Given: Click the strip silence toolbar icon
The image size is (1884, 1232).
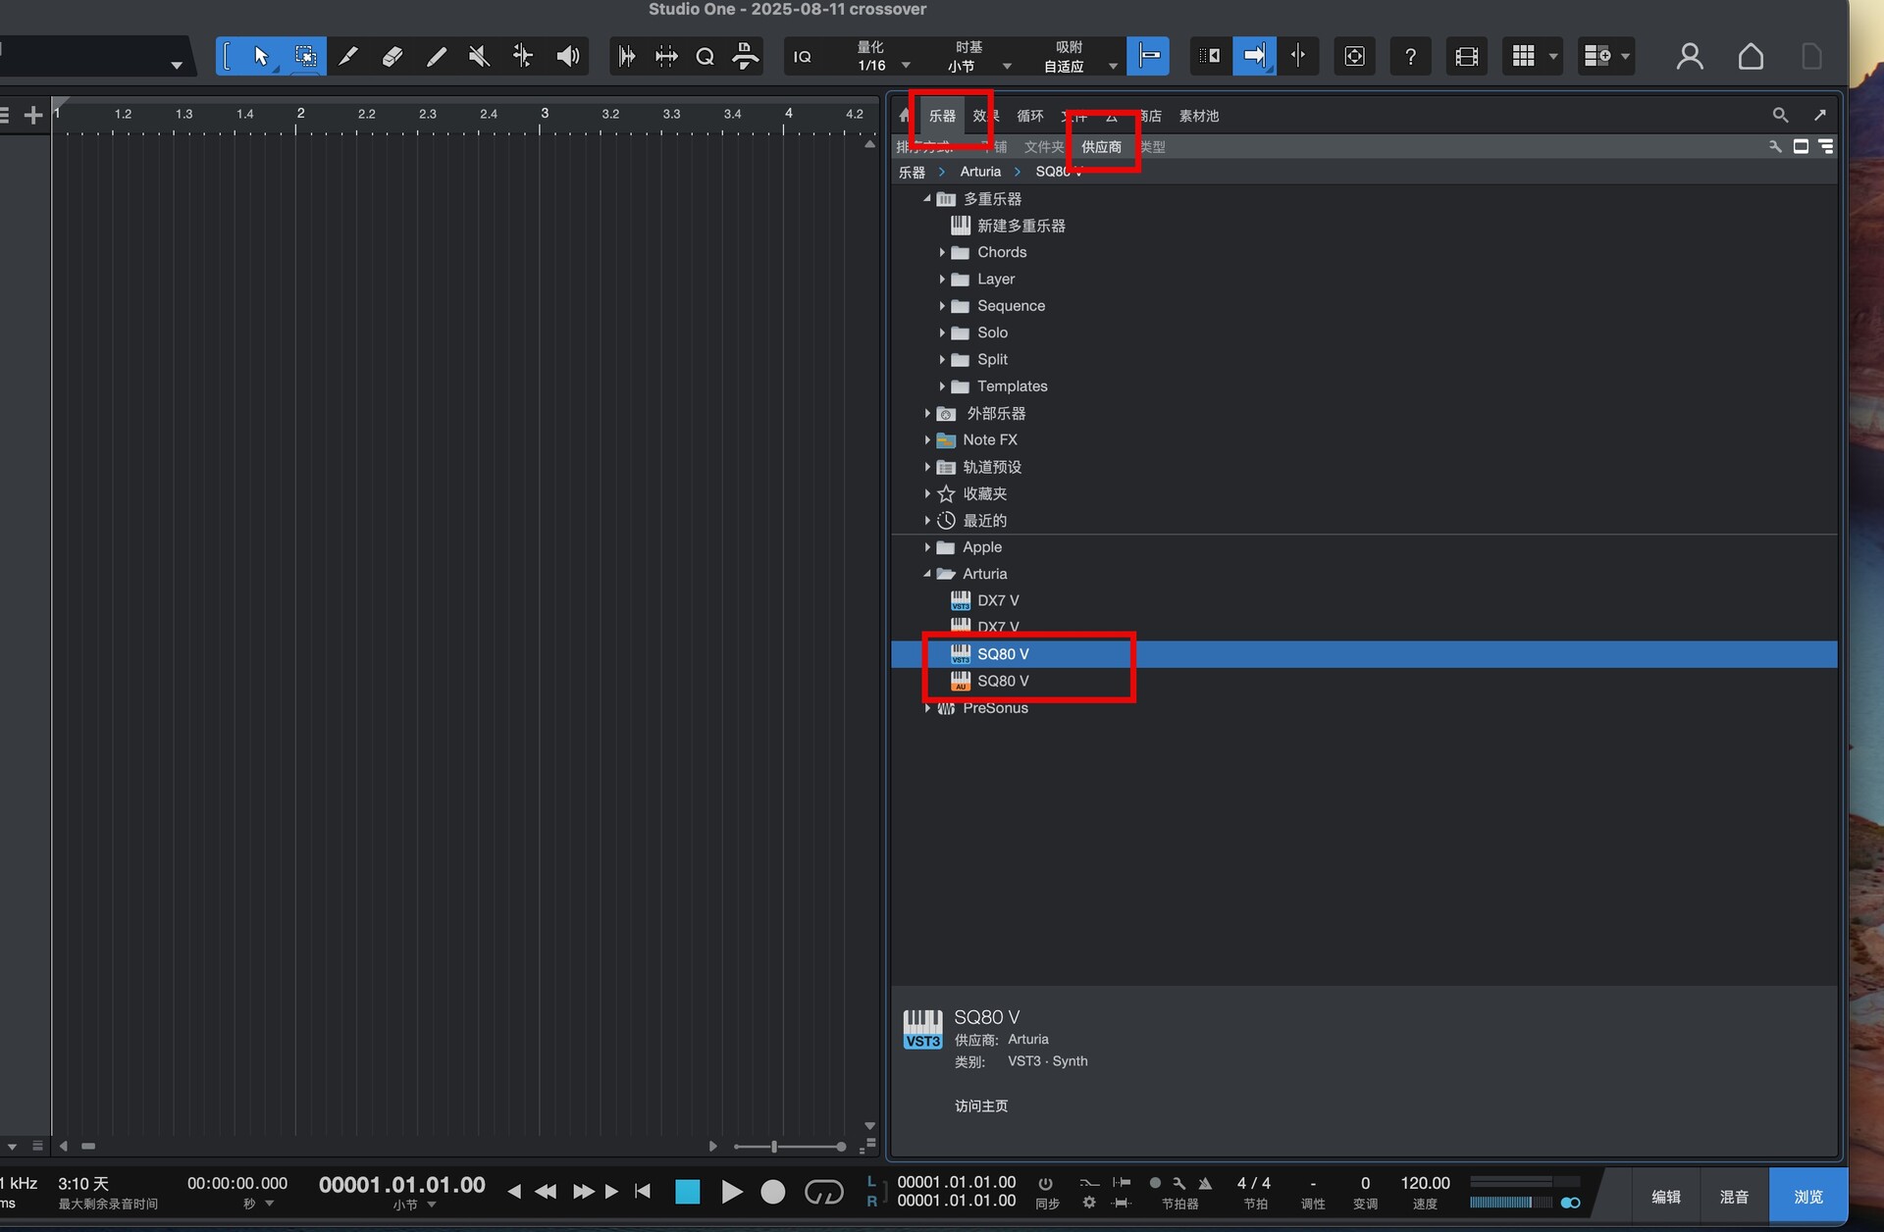Looking at the screenshot, I should (x=626, y=56).
